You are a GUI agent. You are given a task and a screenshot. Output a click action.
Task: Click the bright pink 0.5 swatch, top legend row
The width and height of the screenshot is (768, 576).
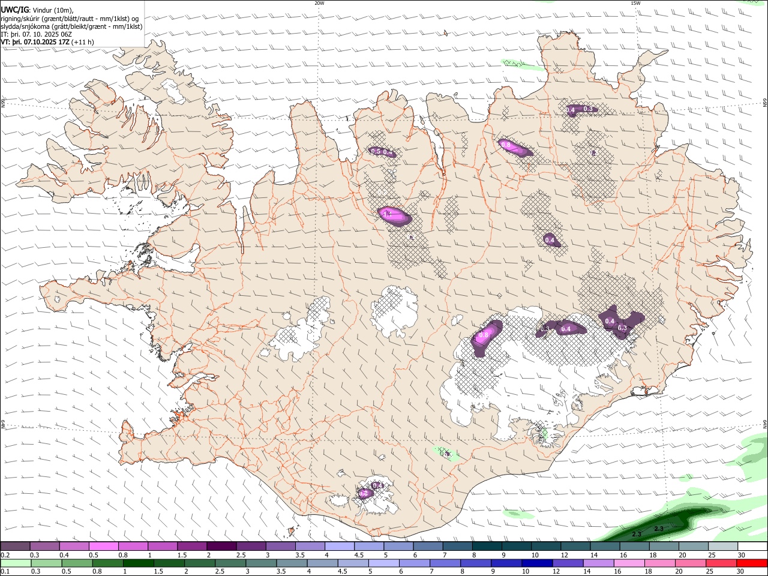point(103,547)
